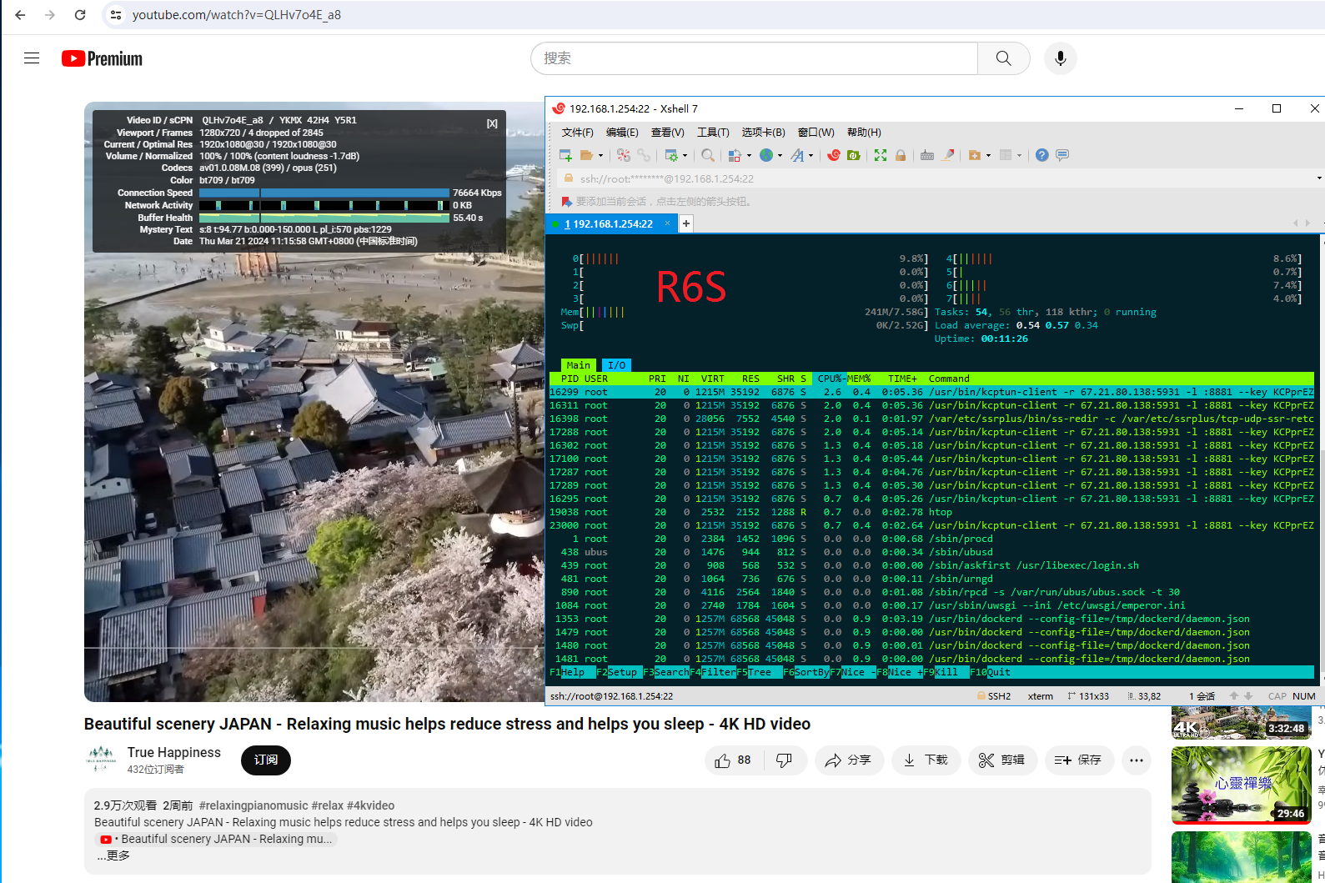Image resolution: width=1325 pixels, height=883 pixels.
Task: Click the Xshell reconnect chain icon
Action: (644, 155)
